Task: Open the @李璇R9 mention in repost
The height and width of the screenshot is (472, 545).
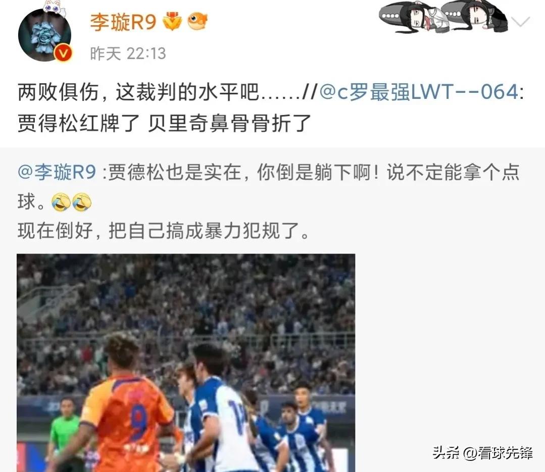Action: click(x=57, y=172)
